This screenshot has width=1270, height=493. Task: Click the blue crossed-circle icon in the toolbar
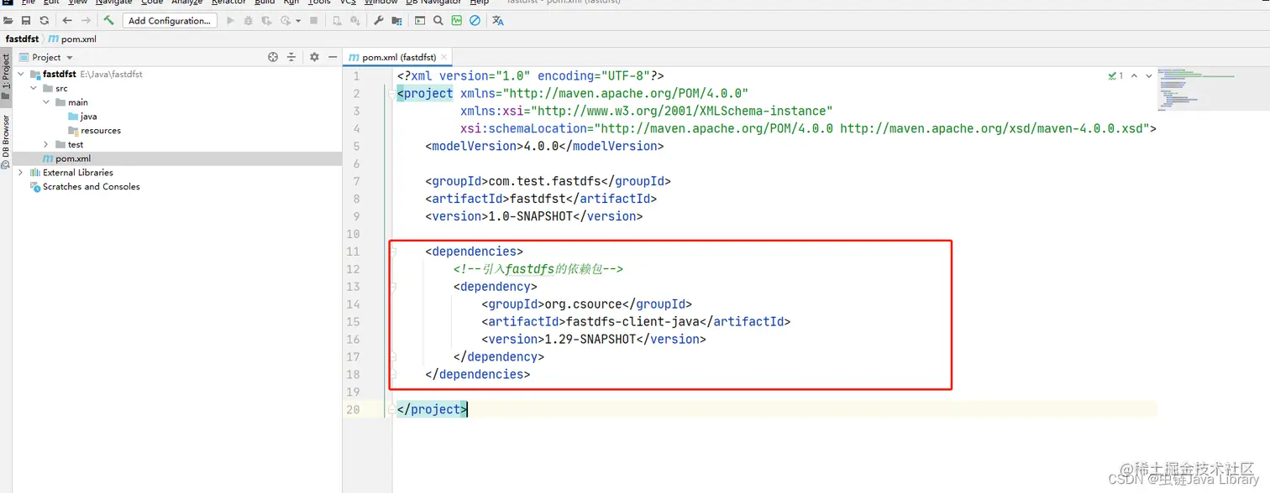click(475, 20)
